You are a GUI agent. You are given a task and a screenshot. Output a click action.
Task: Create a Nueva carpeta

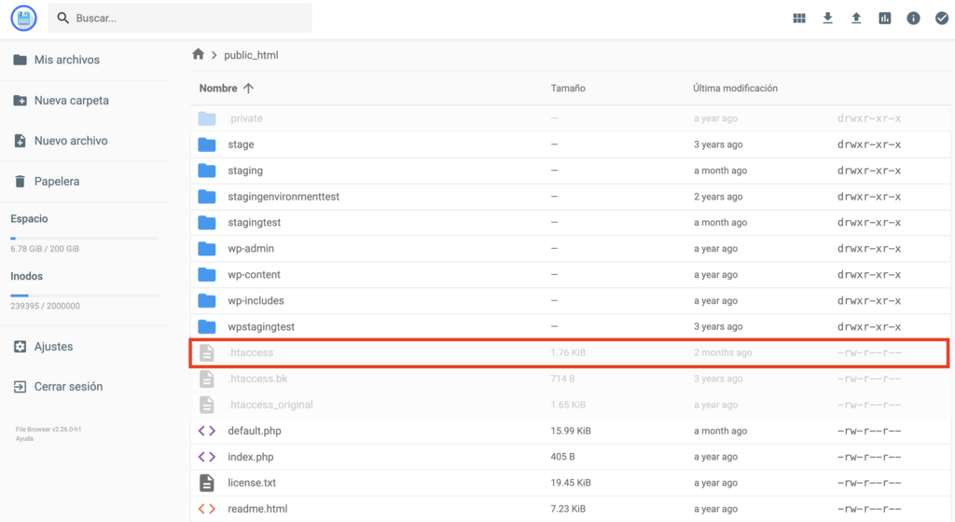[71, 101]
